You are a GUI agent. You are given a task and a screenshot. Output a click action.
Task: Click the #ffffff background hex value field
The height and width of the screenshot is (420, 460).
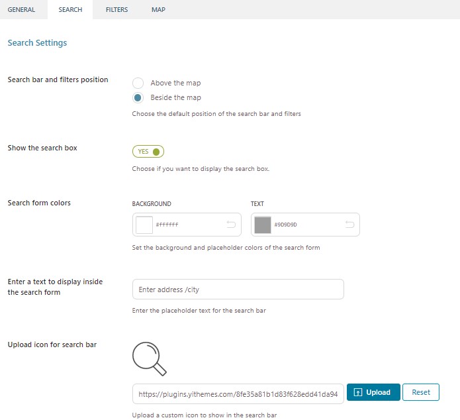[x=188, y=225]
